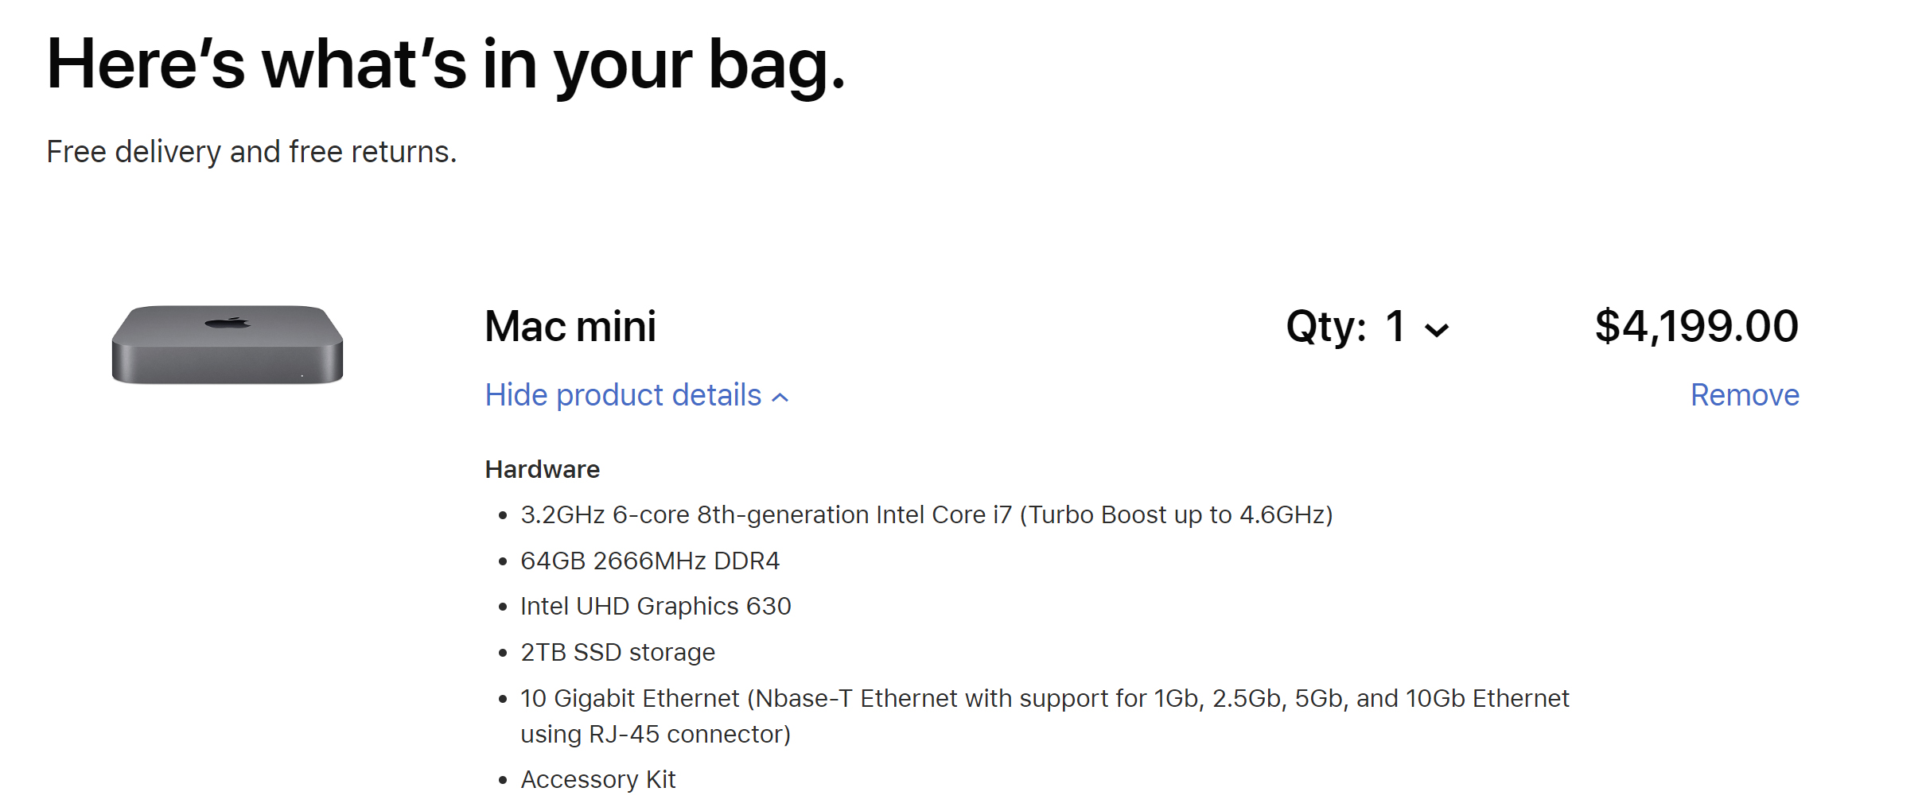
Task: Select the 2TB SSD storage line
Action: tap(617, 653)
